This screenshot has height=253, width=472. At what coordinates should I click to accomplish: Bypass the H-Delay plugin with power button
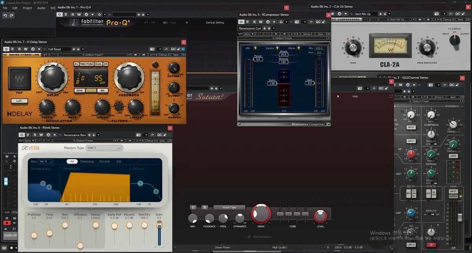coord(6,49)
